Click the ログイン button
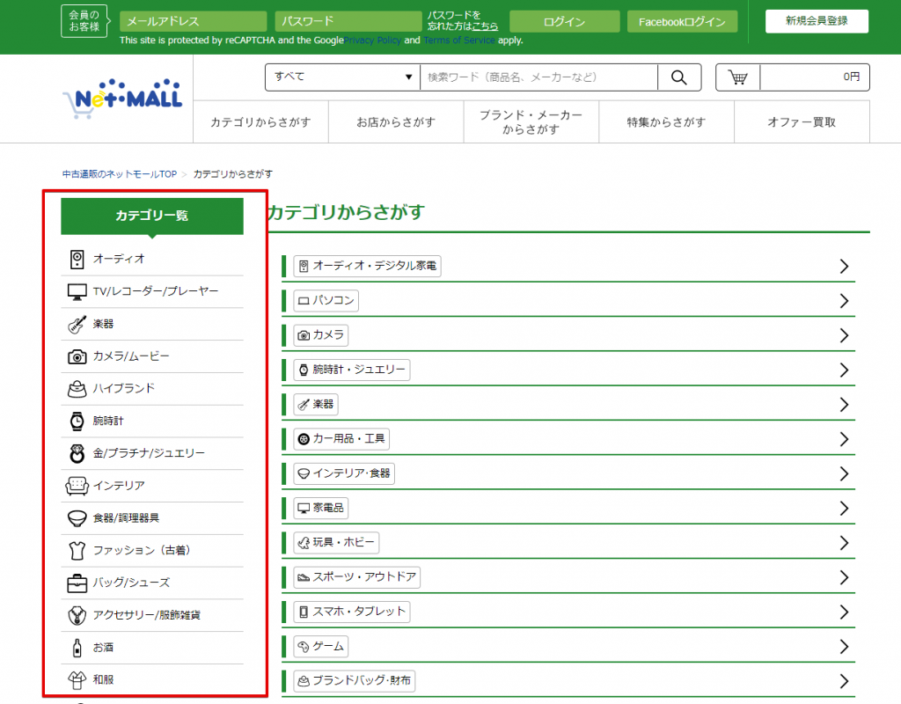 (x=565, y=22)
